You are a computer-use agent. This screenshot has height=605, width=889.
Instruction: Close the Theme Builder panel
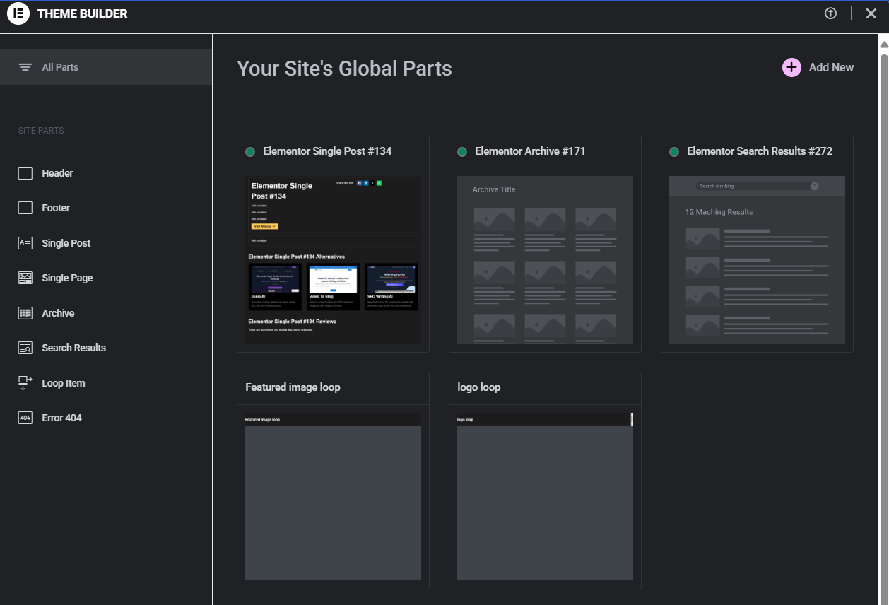point(871,13)
